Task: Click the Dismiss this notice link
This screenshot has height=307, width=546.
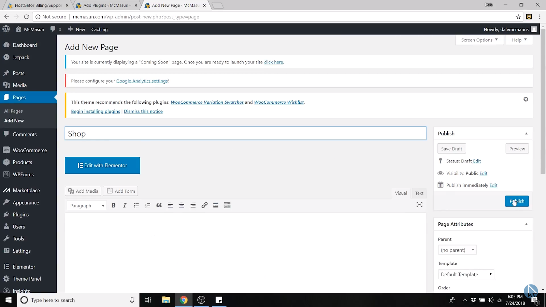Action: [143, 111]
